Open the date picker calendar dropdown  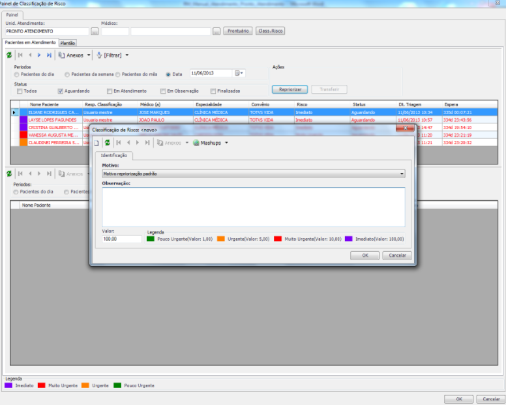tap(239, 73)
